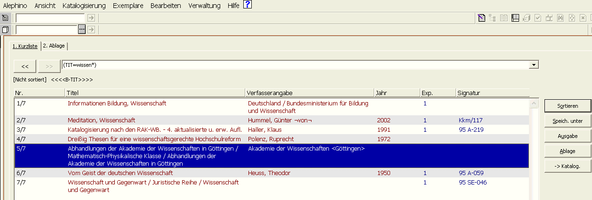The image size is (592, 200).
Task: Click the Ausgabe button
Action: click(568, 136)
